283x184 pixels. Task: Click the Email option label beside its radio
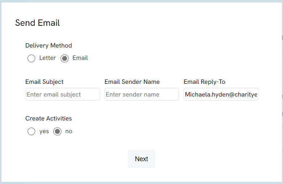point(80,58)
